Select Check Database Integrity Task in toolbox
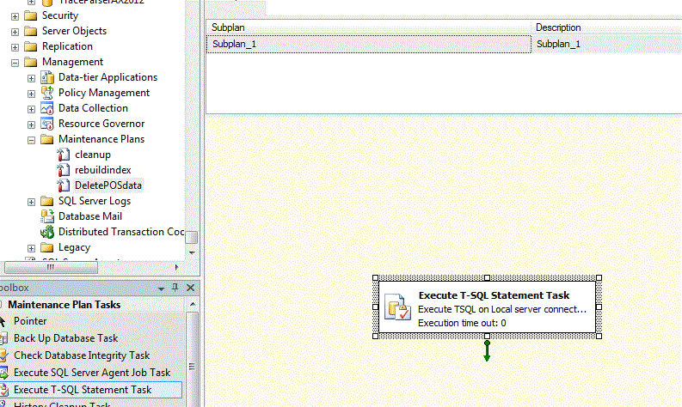Image resolution: width=682 pixels, height=407 pixels. tap(81, 355)
